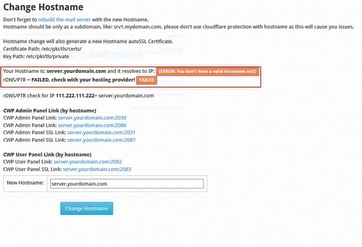The width and height of the screenshot is (362, 247).
Task: Click the CWP Admin Panel Link heading
Action: (x=48, y=110)
